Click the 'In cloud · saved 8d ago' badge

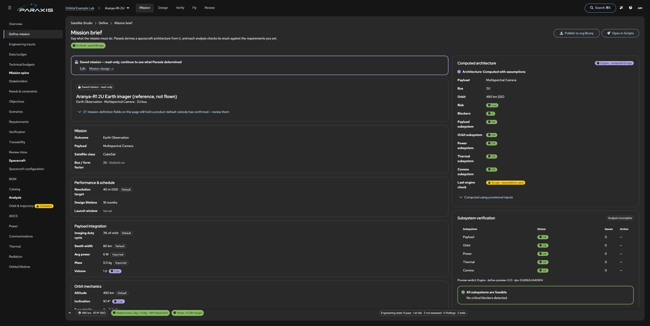click(88, 46)
